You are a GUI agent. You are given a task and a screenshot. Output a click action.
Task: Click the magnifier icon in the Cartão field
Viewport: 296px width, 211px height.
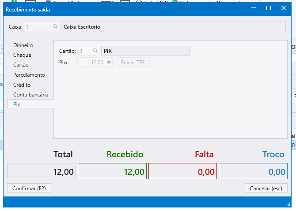pyautogui.click(x=95, y=51)
